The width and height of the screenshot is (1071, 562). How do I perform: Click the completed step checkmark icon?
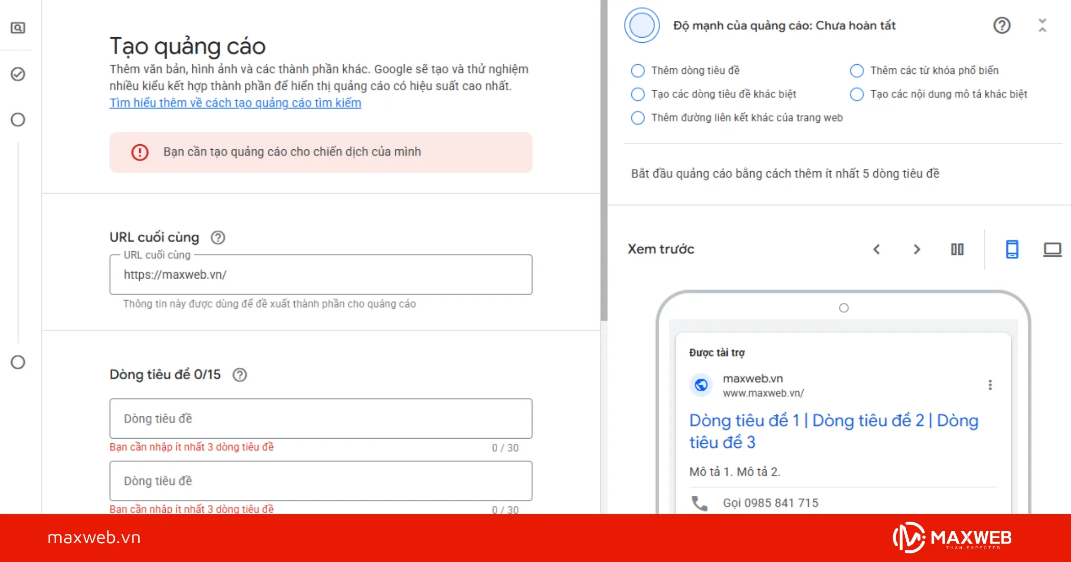18,74
